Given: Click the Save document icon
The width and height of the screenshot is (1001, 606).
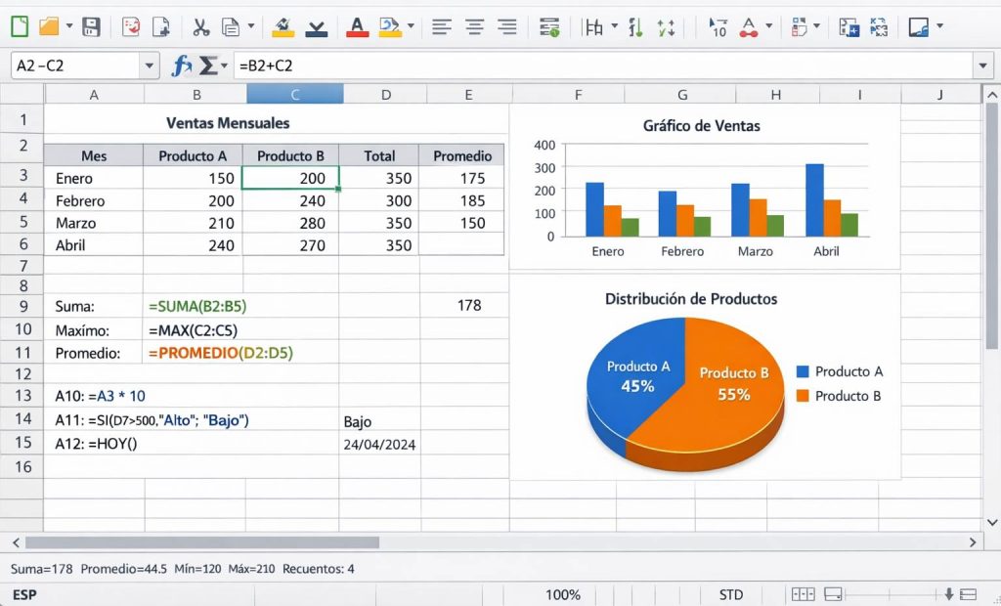Looking at the screenshot, I should (x=93, y=26).
